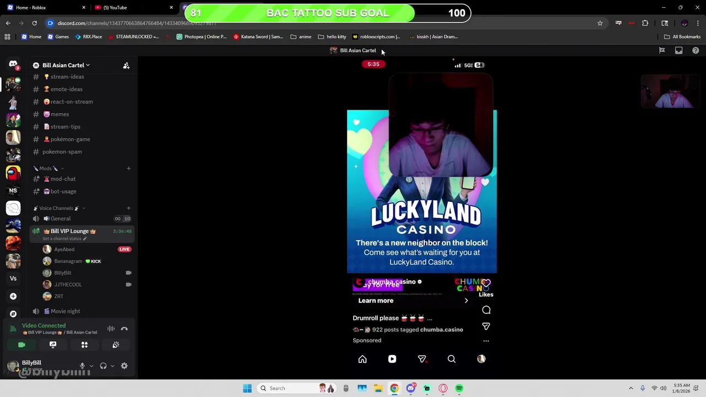This screenshot has height=397, width=706.
Task: Open the invite people icon in server header
Action: click(x=126, y=66)
